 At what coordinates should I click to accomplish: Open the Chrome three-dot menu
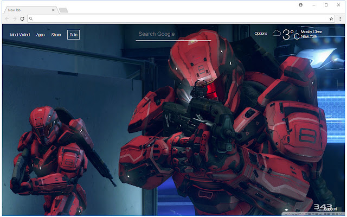coord(340,19)
